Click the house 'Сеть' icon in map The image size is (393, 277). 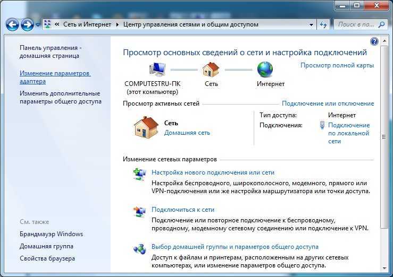pyautogui.click(x=211, y=69)
